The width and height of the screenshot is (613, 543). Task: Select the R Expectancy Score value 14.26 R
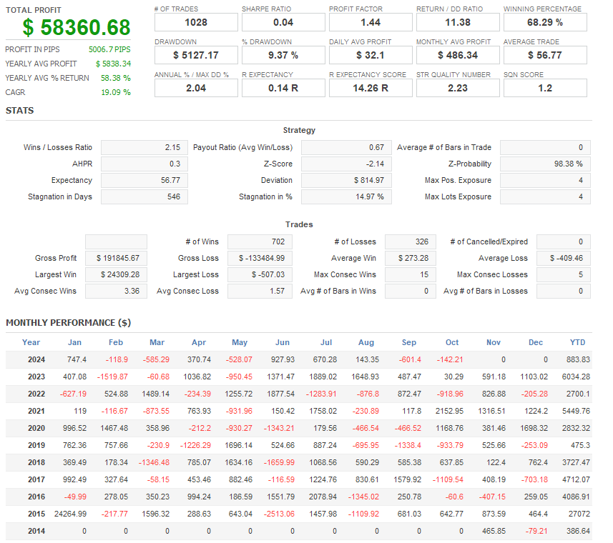point(371,88)
